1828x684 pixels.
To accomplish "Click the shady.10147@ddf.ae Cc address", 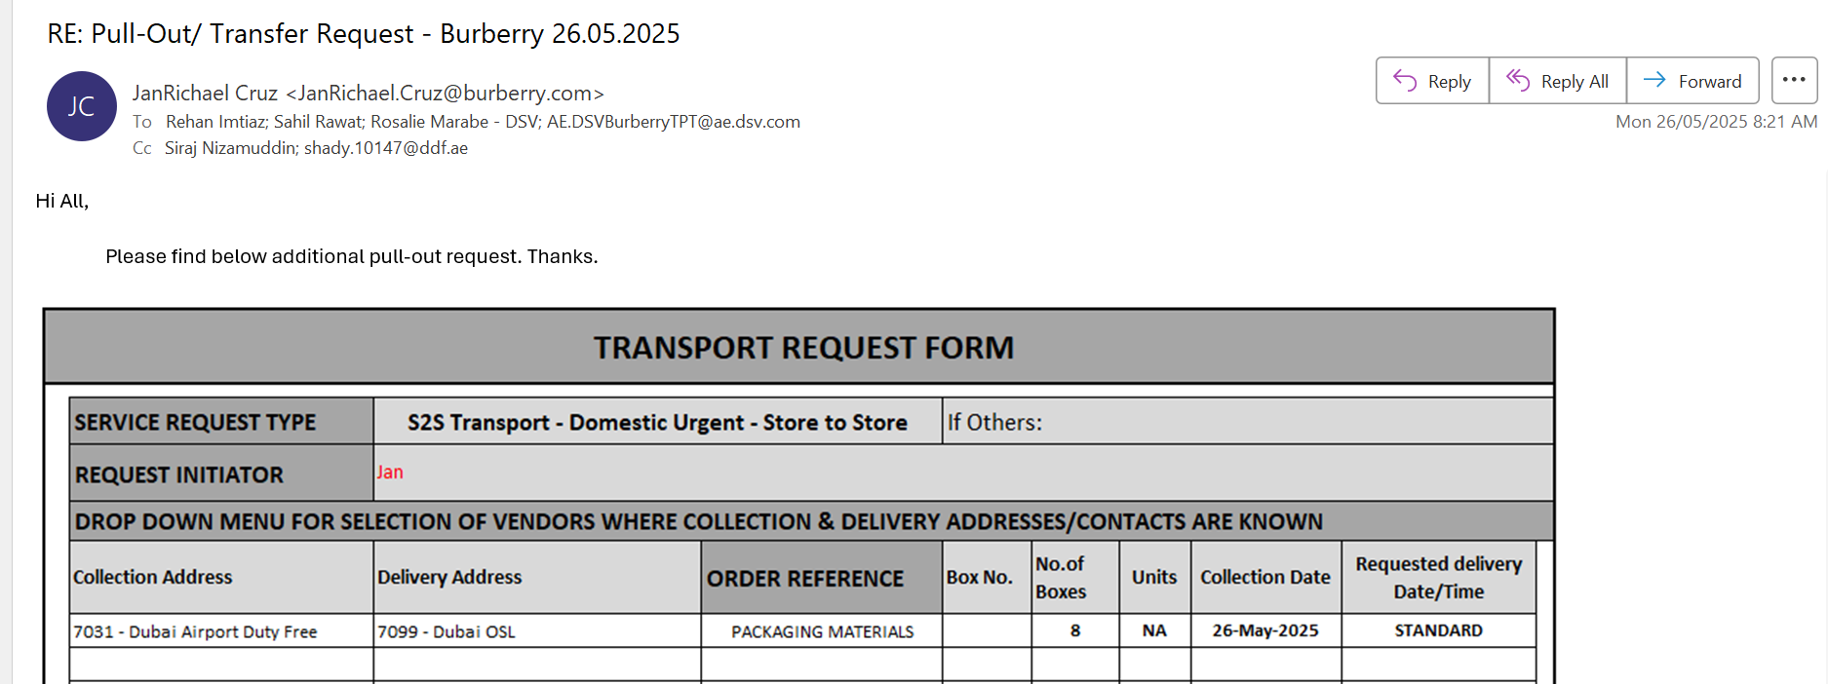I will [x=386, y=148].
